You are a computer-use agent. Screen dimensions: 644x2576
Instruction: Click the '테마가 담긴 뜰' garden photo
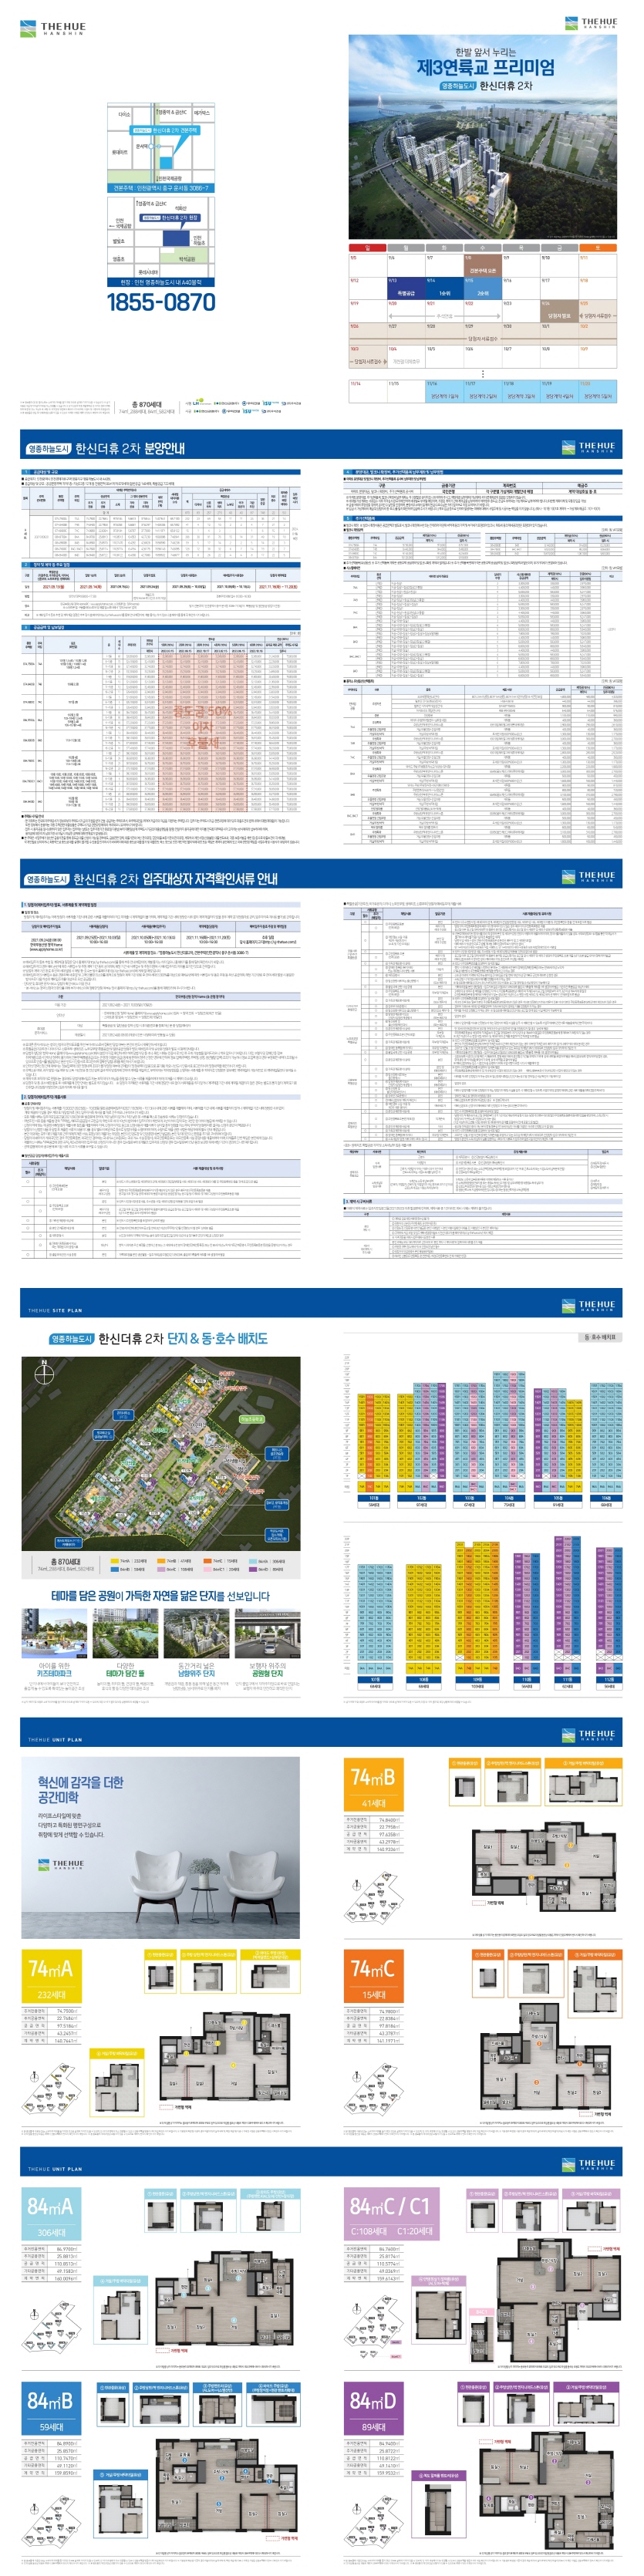pos(125,1633)
